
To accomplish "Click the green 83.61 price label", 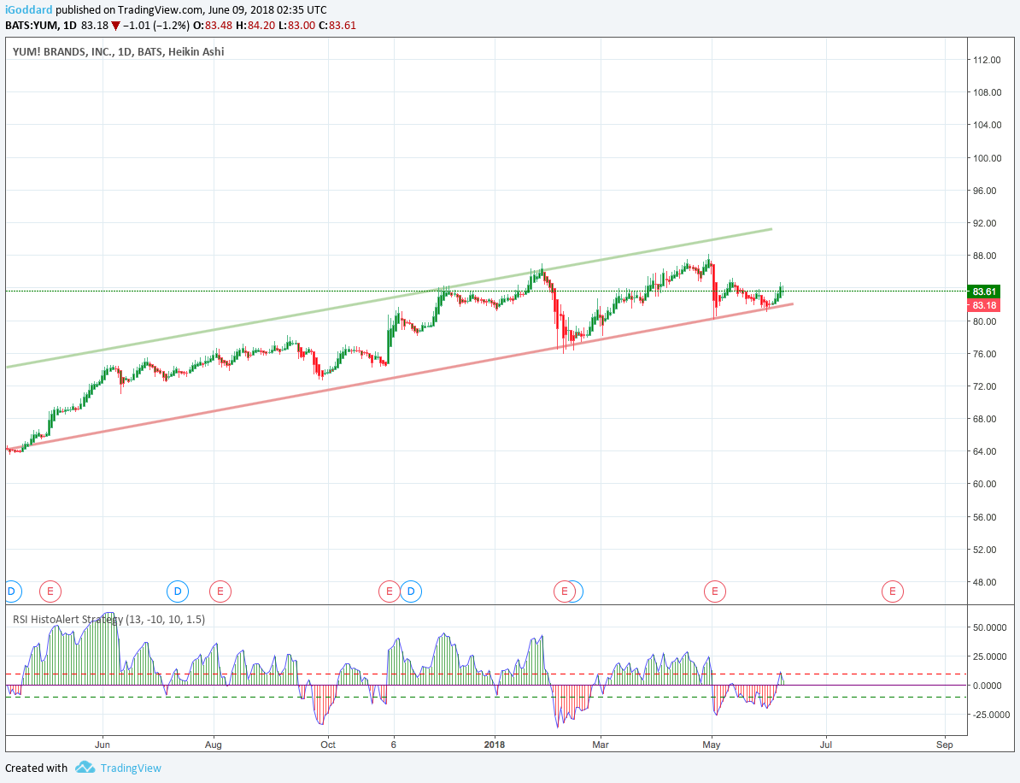I will click(985, 291).
